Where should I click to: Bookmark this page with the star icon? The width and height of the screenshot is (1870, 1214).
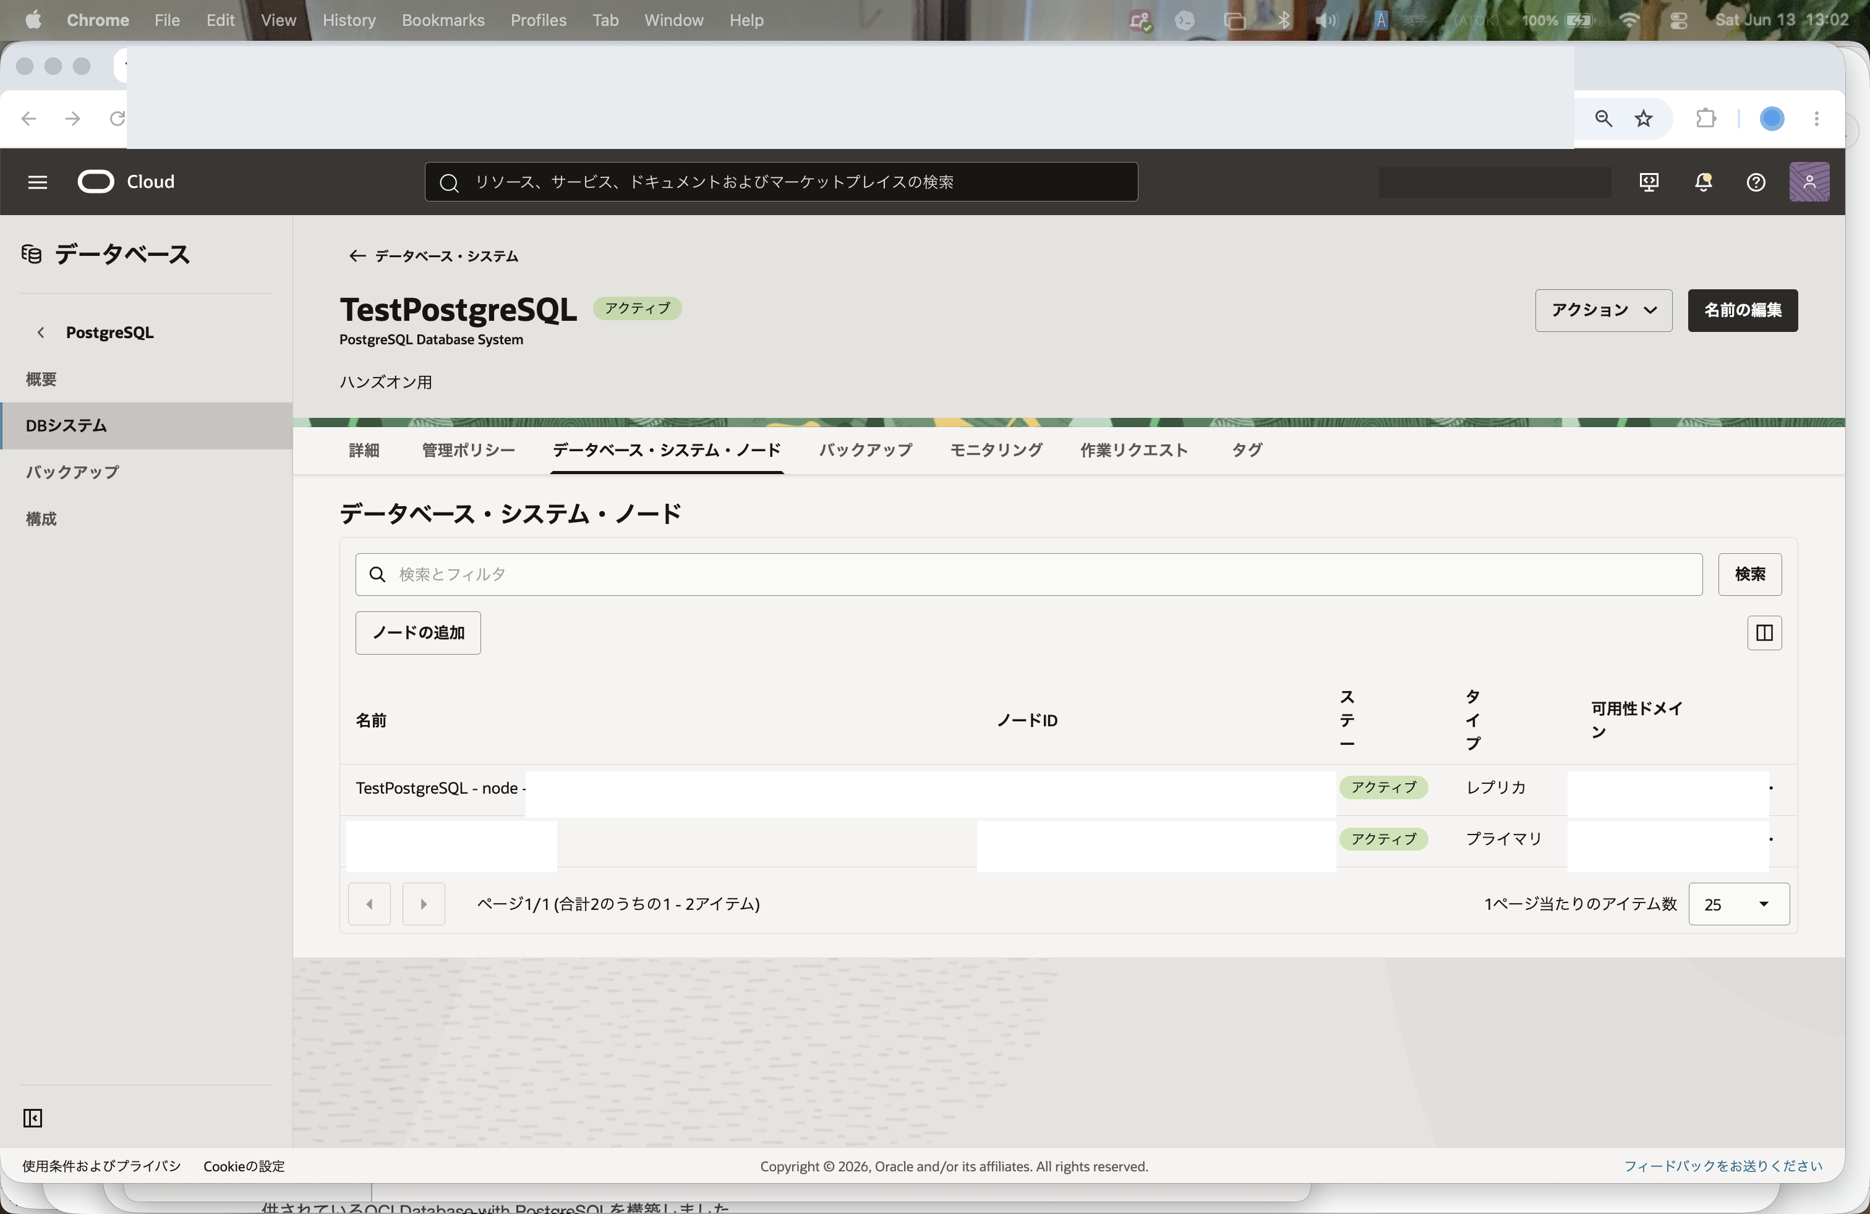1644,119
